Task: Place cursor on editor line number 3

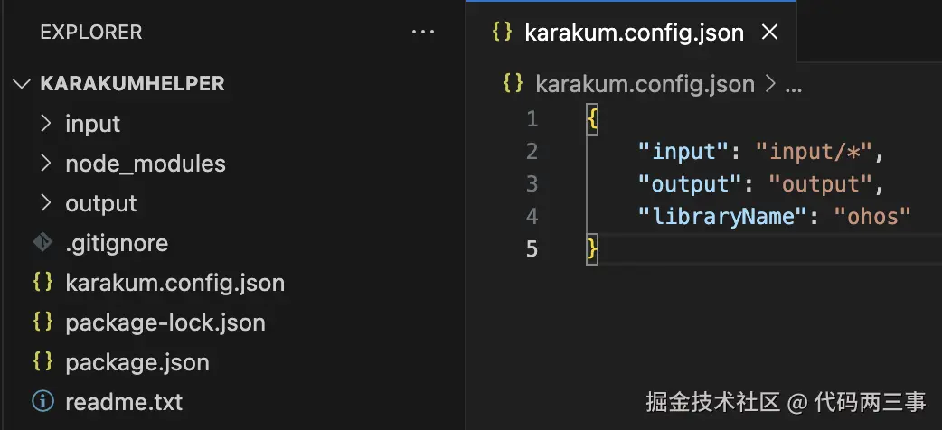Action: point(532,184)
